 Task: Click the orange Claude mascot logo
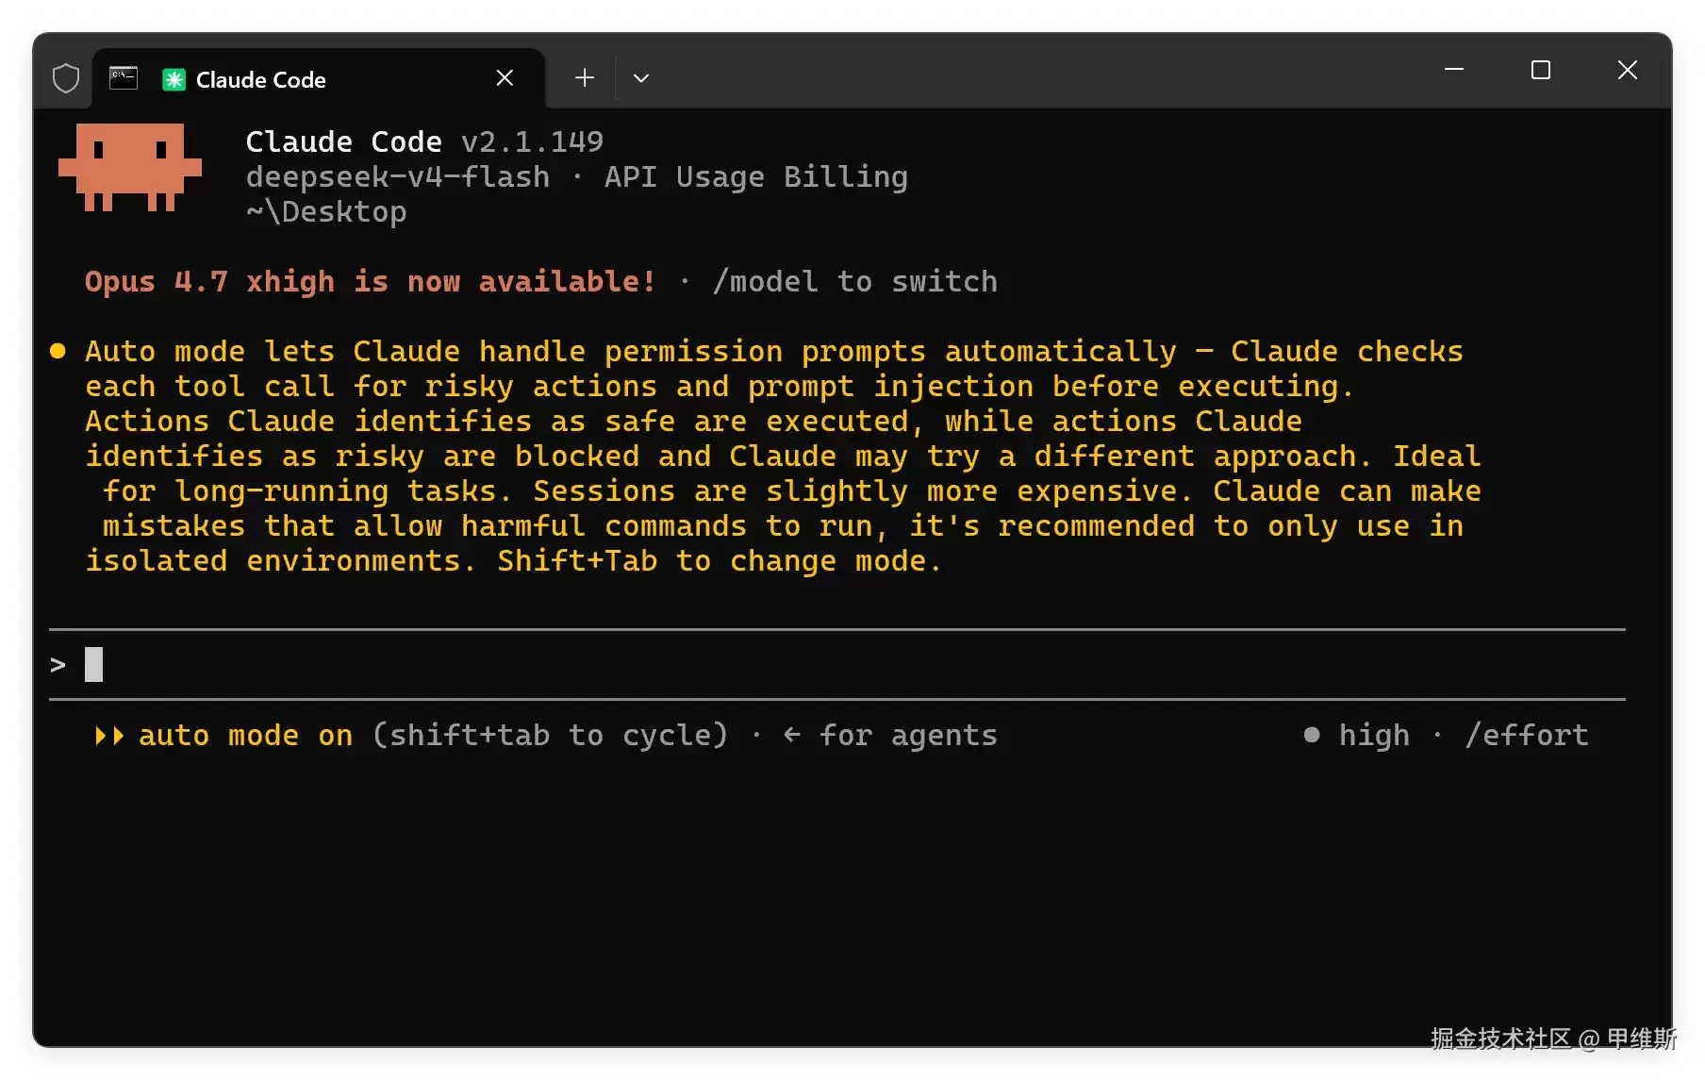tap(130, 167)
